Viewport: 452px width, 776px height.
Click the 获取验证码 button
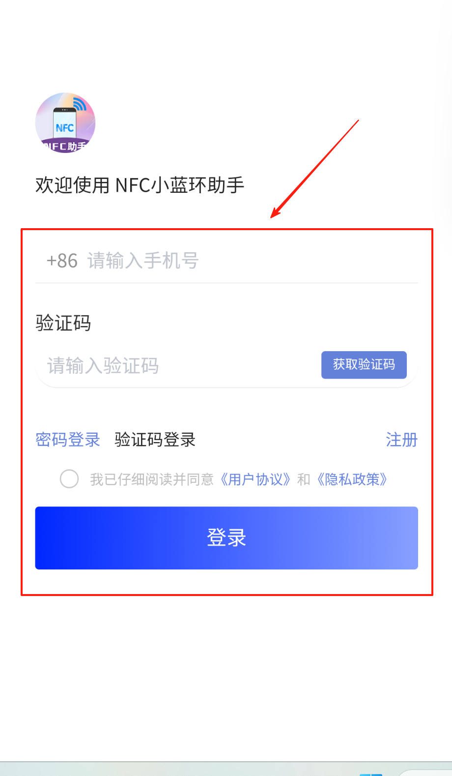tap(364, 365)
